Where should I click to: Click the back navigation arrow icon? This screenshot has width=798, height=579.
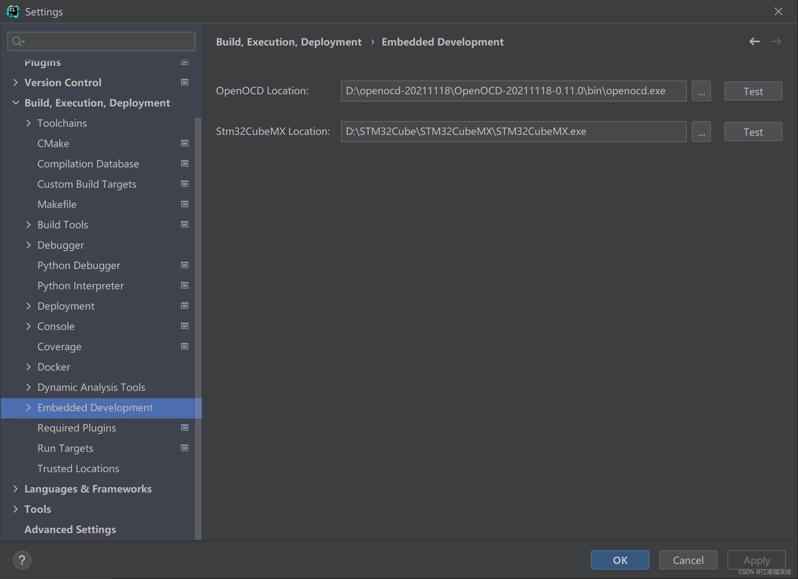(754, 41)
